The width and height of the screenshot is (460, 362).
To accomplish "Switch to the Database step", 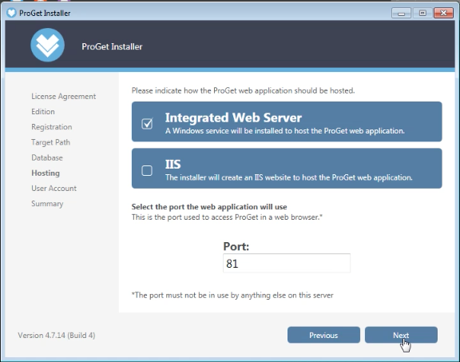I will pos(47,157).
